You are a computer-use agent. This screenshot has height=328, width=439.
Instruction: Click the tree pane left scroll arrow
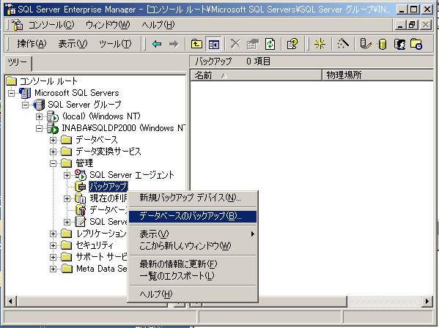(x=11, y=301)
